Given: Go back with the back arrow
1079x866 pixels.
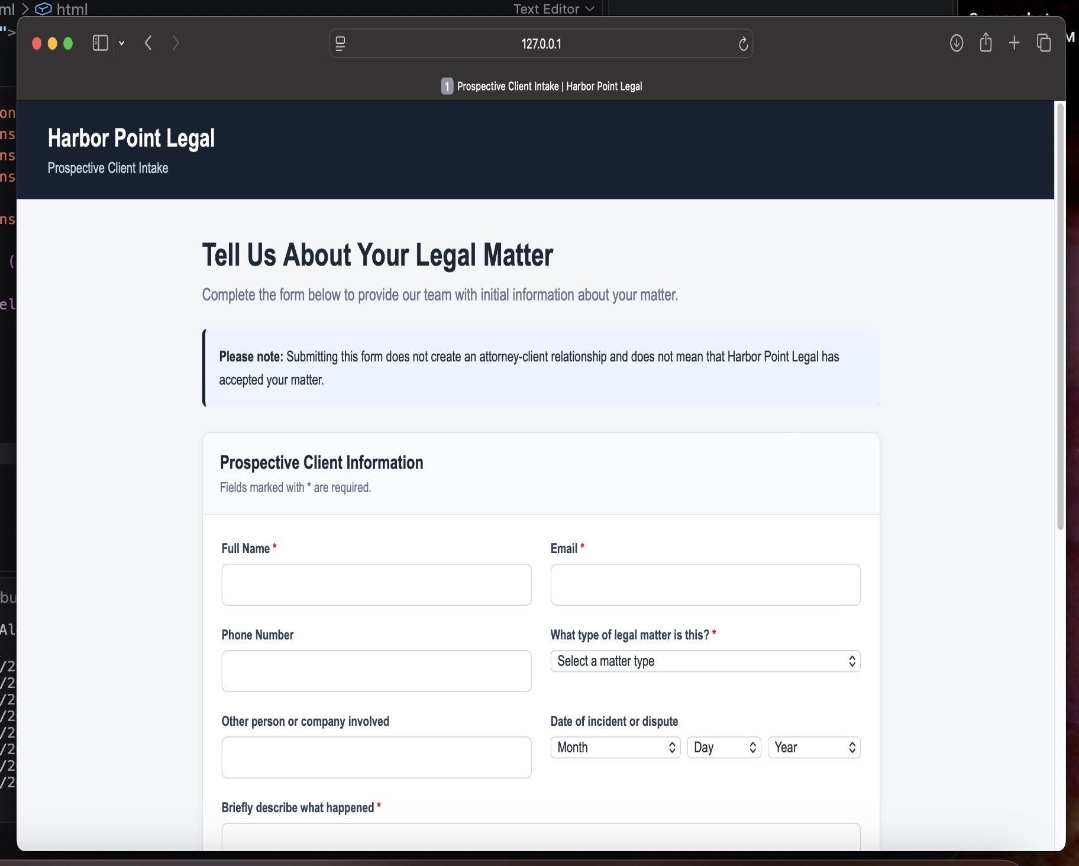Looking at the screenshot, I should (148, 43).
